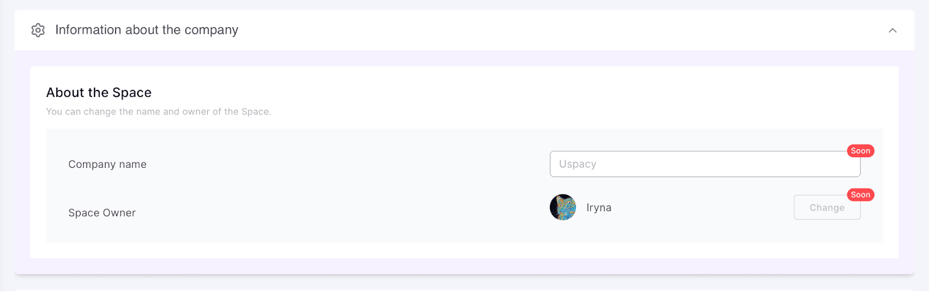Click the "Information about the company" title
Viewport: 929px width, 292px height.
[x=146, y=30]
